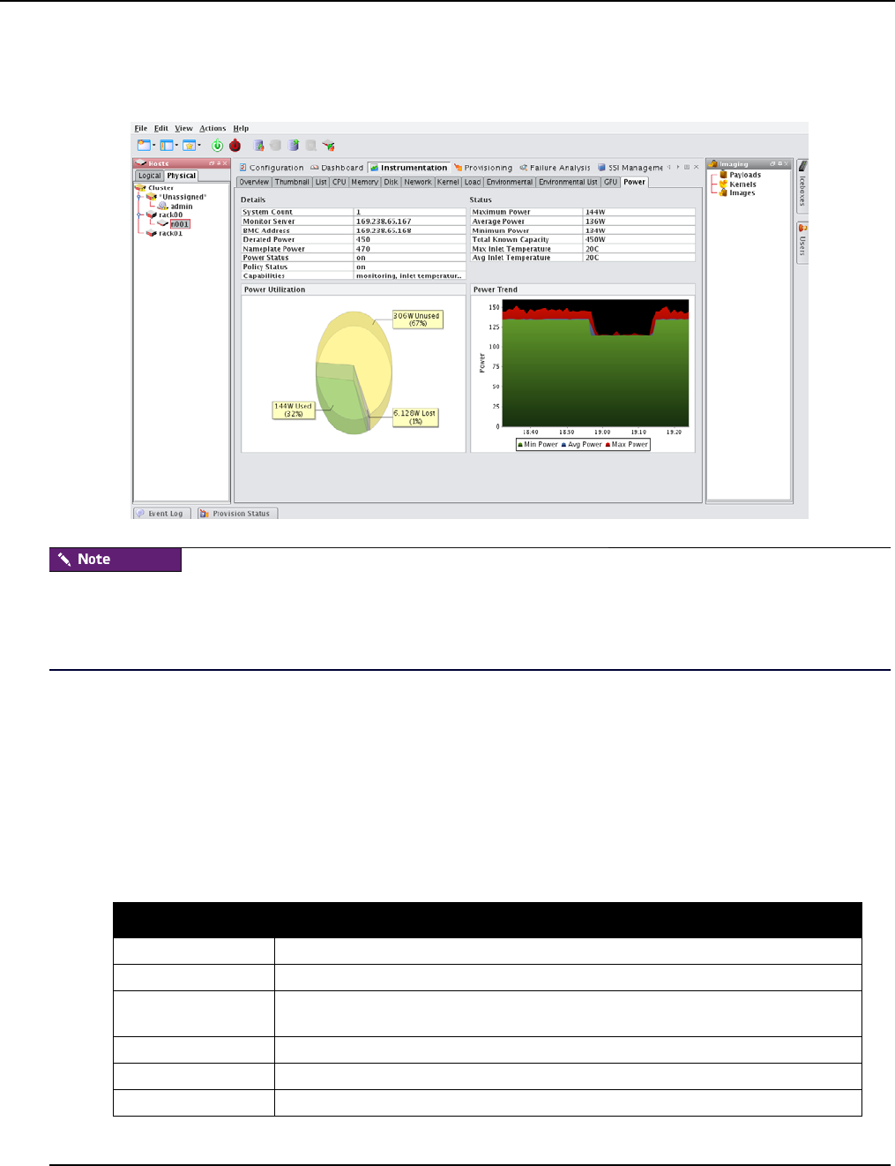Open the Actions menu

(x=213, y=128)
